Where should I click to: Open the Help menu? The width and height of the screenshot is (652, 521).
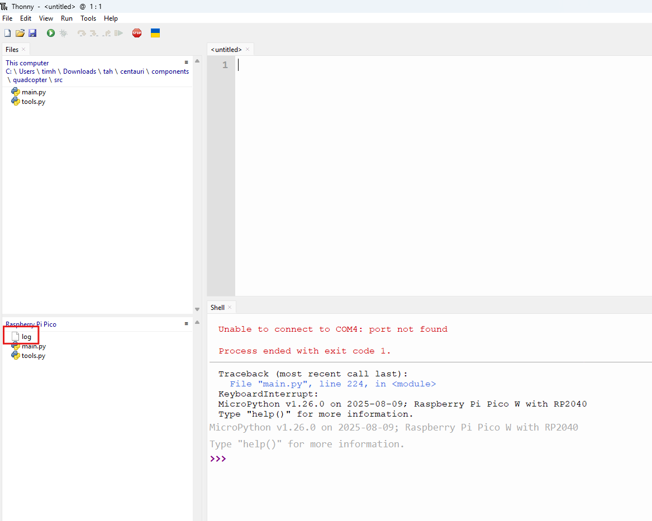(x=111, y=18)
